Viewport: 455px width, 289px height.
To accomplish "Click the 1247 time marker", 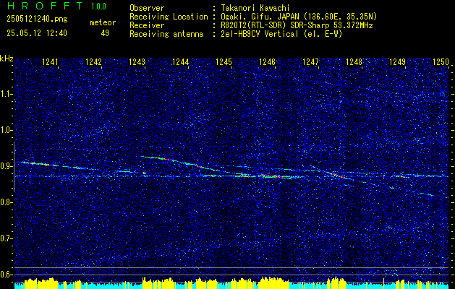I will tap(310, 61).
